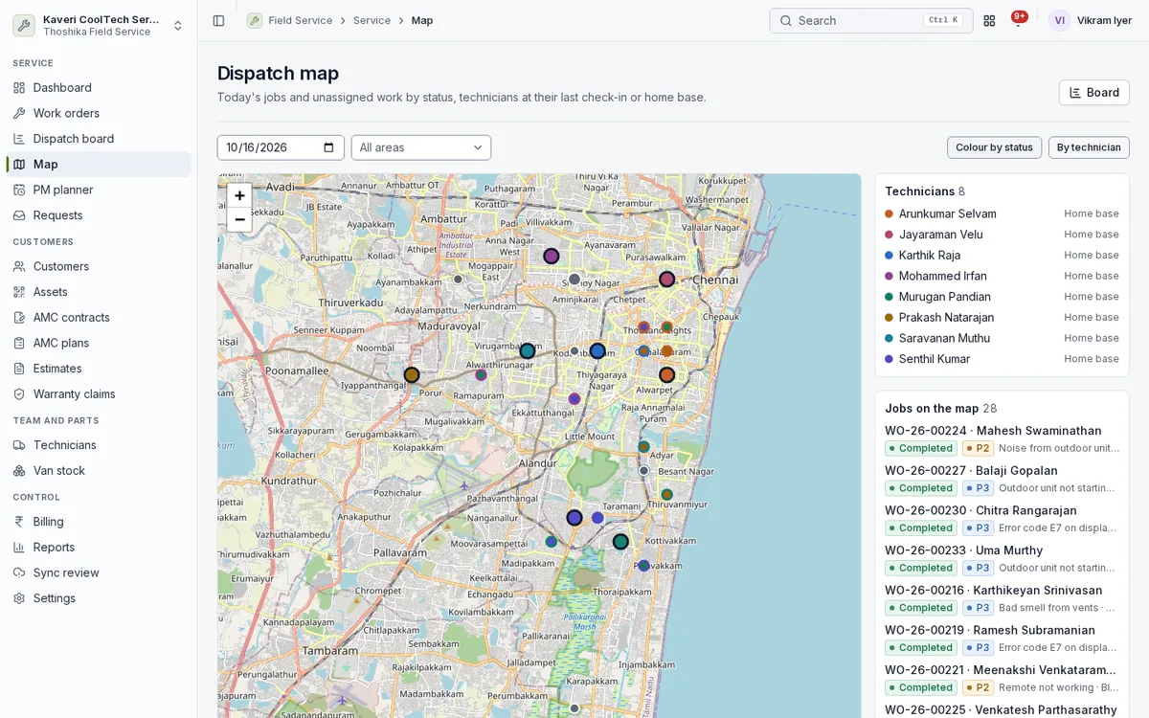1149x718 pixels.
Task: Click the date field 10/16/2026
Action: point(281,147)
